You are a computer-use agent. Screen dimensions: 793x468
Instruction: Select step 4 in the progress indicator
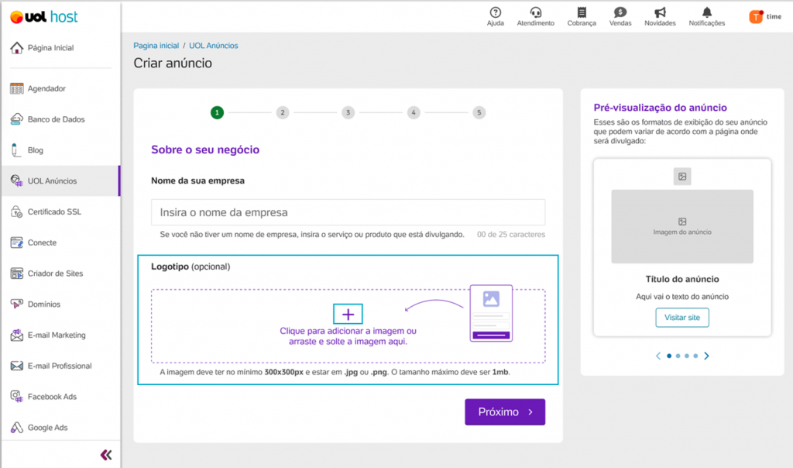414,112
